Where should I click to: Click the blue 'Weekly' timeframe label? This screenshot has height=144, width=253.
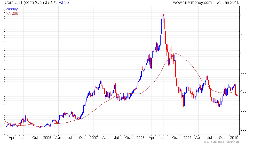11,9
